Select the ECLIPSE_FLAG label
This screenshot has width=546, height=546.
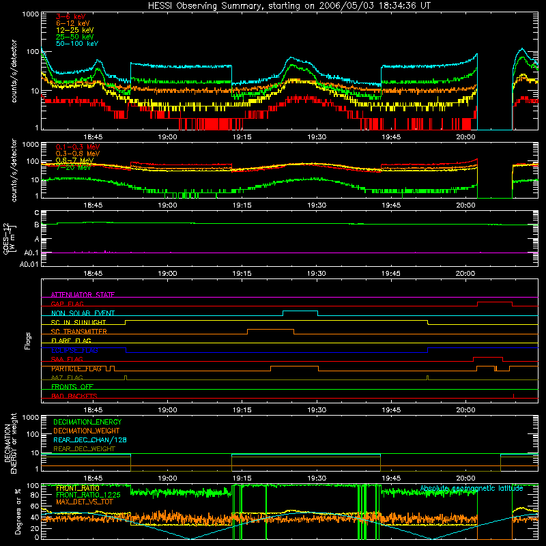pos(74,350)
